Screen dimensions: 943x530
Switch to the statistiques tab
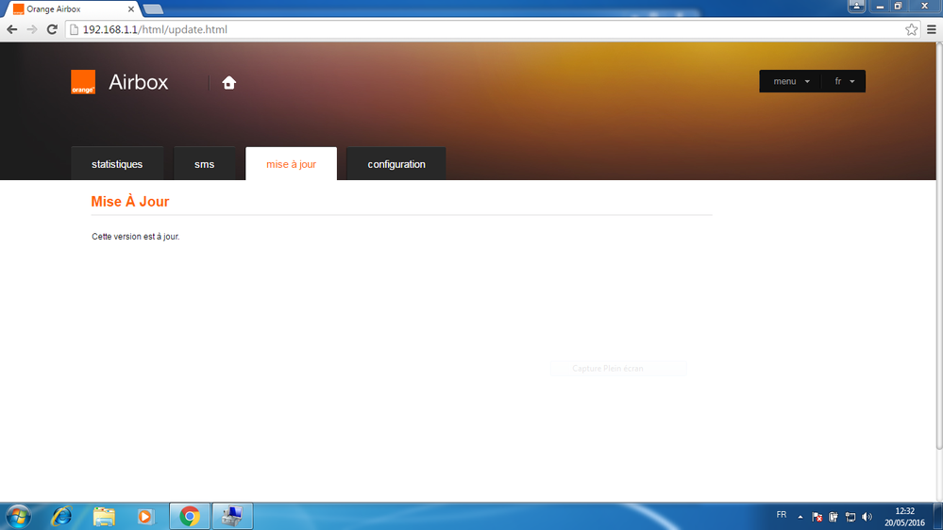[117, 164]
